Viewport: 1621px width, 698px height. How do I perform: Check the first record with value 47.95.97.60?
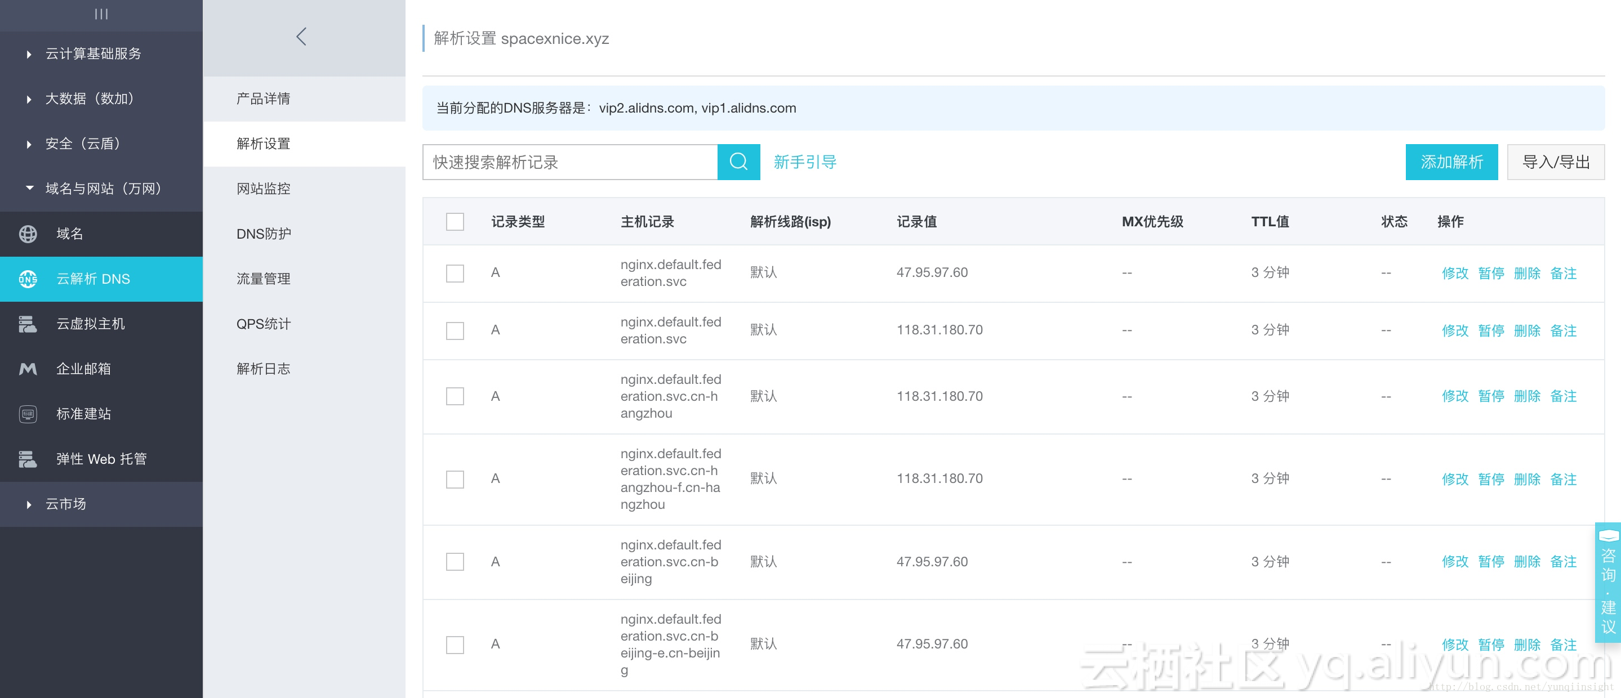[x=455, y=273]
